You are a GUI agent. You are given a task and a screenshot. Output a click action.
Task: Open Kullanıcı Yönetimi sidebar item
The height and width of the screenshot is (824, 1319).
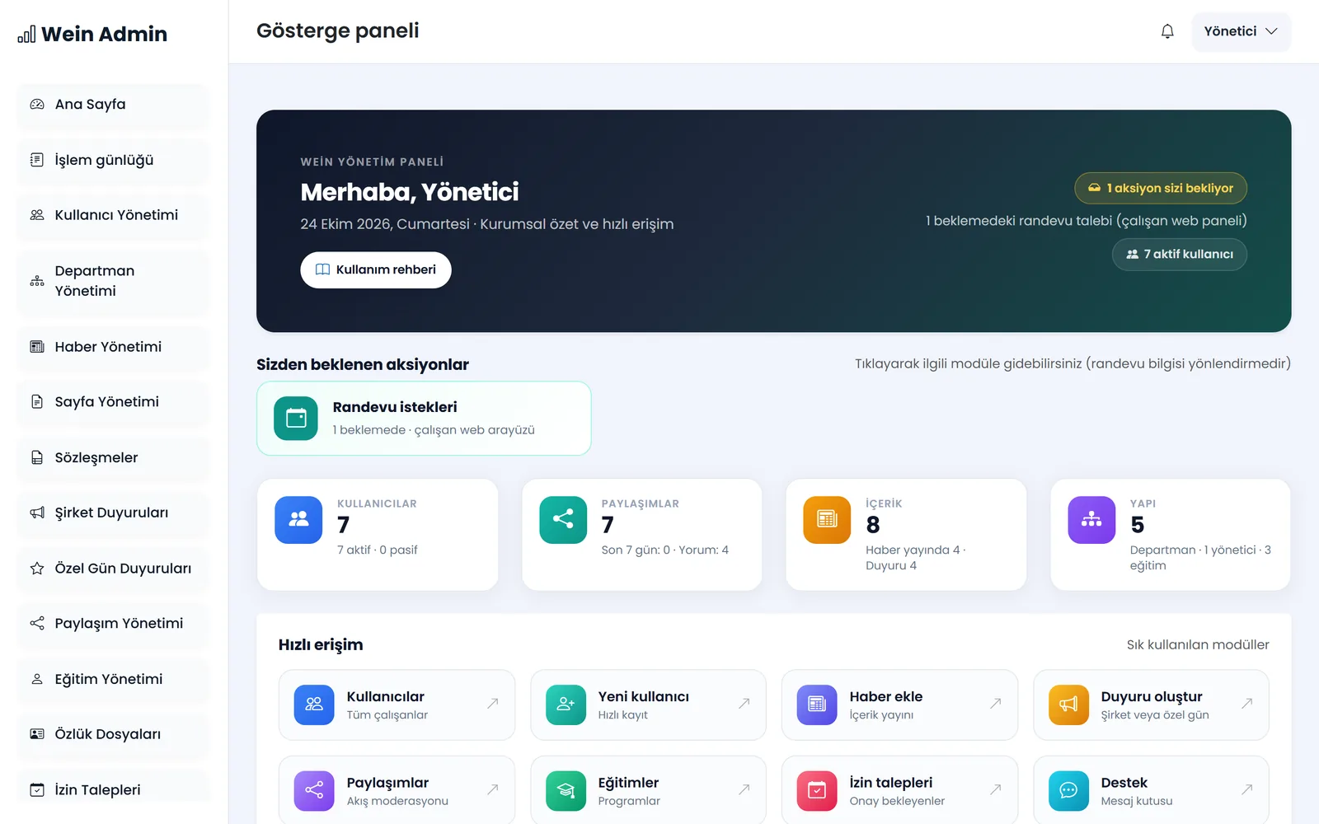[x=113, y=215]
